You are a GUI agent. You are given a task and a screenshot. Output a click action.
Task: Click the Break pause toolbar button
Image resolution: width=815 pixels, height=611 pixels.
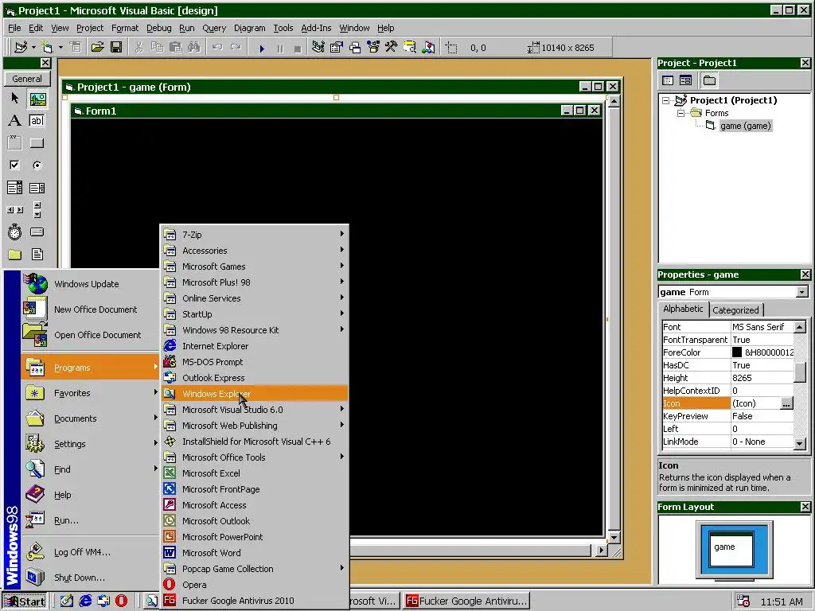[x=280, y=49]
